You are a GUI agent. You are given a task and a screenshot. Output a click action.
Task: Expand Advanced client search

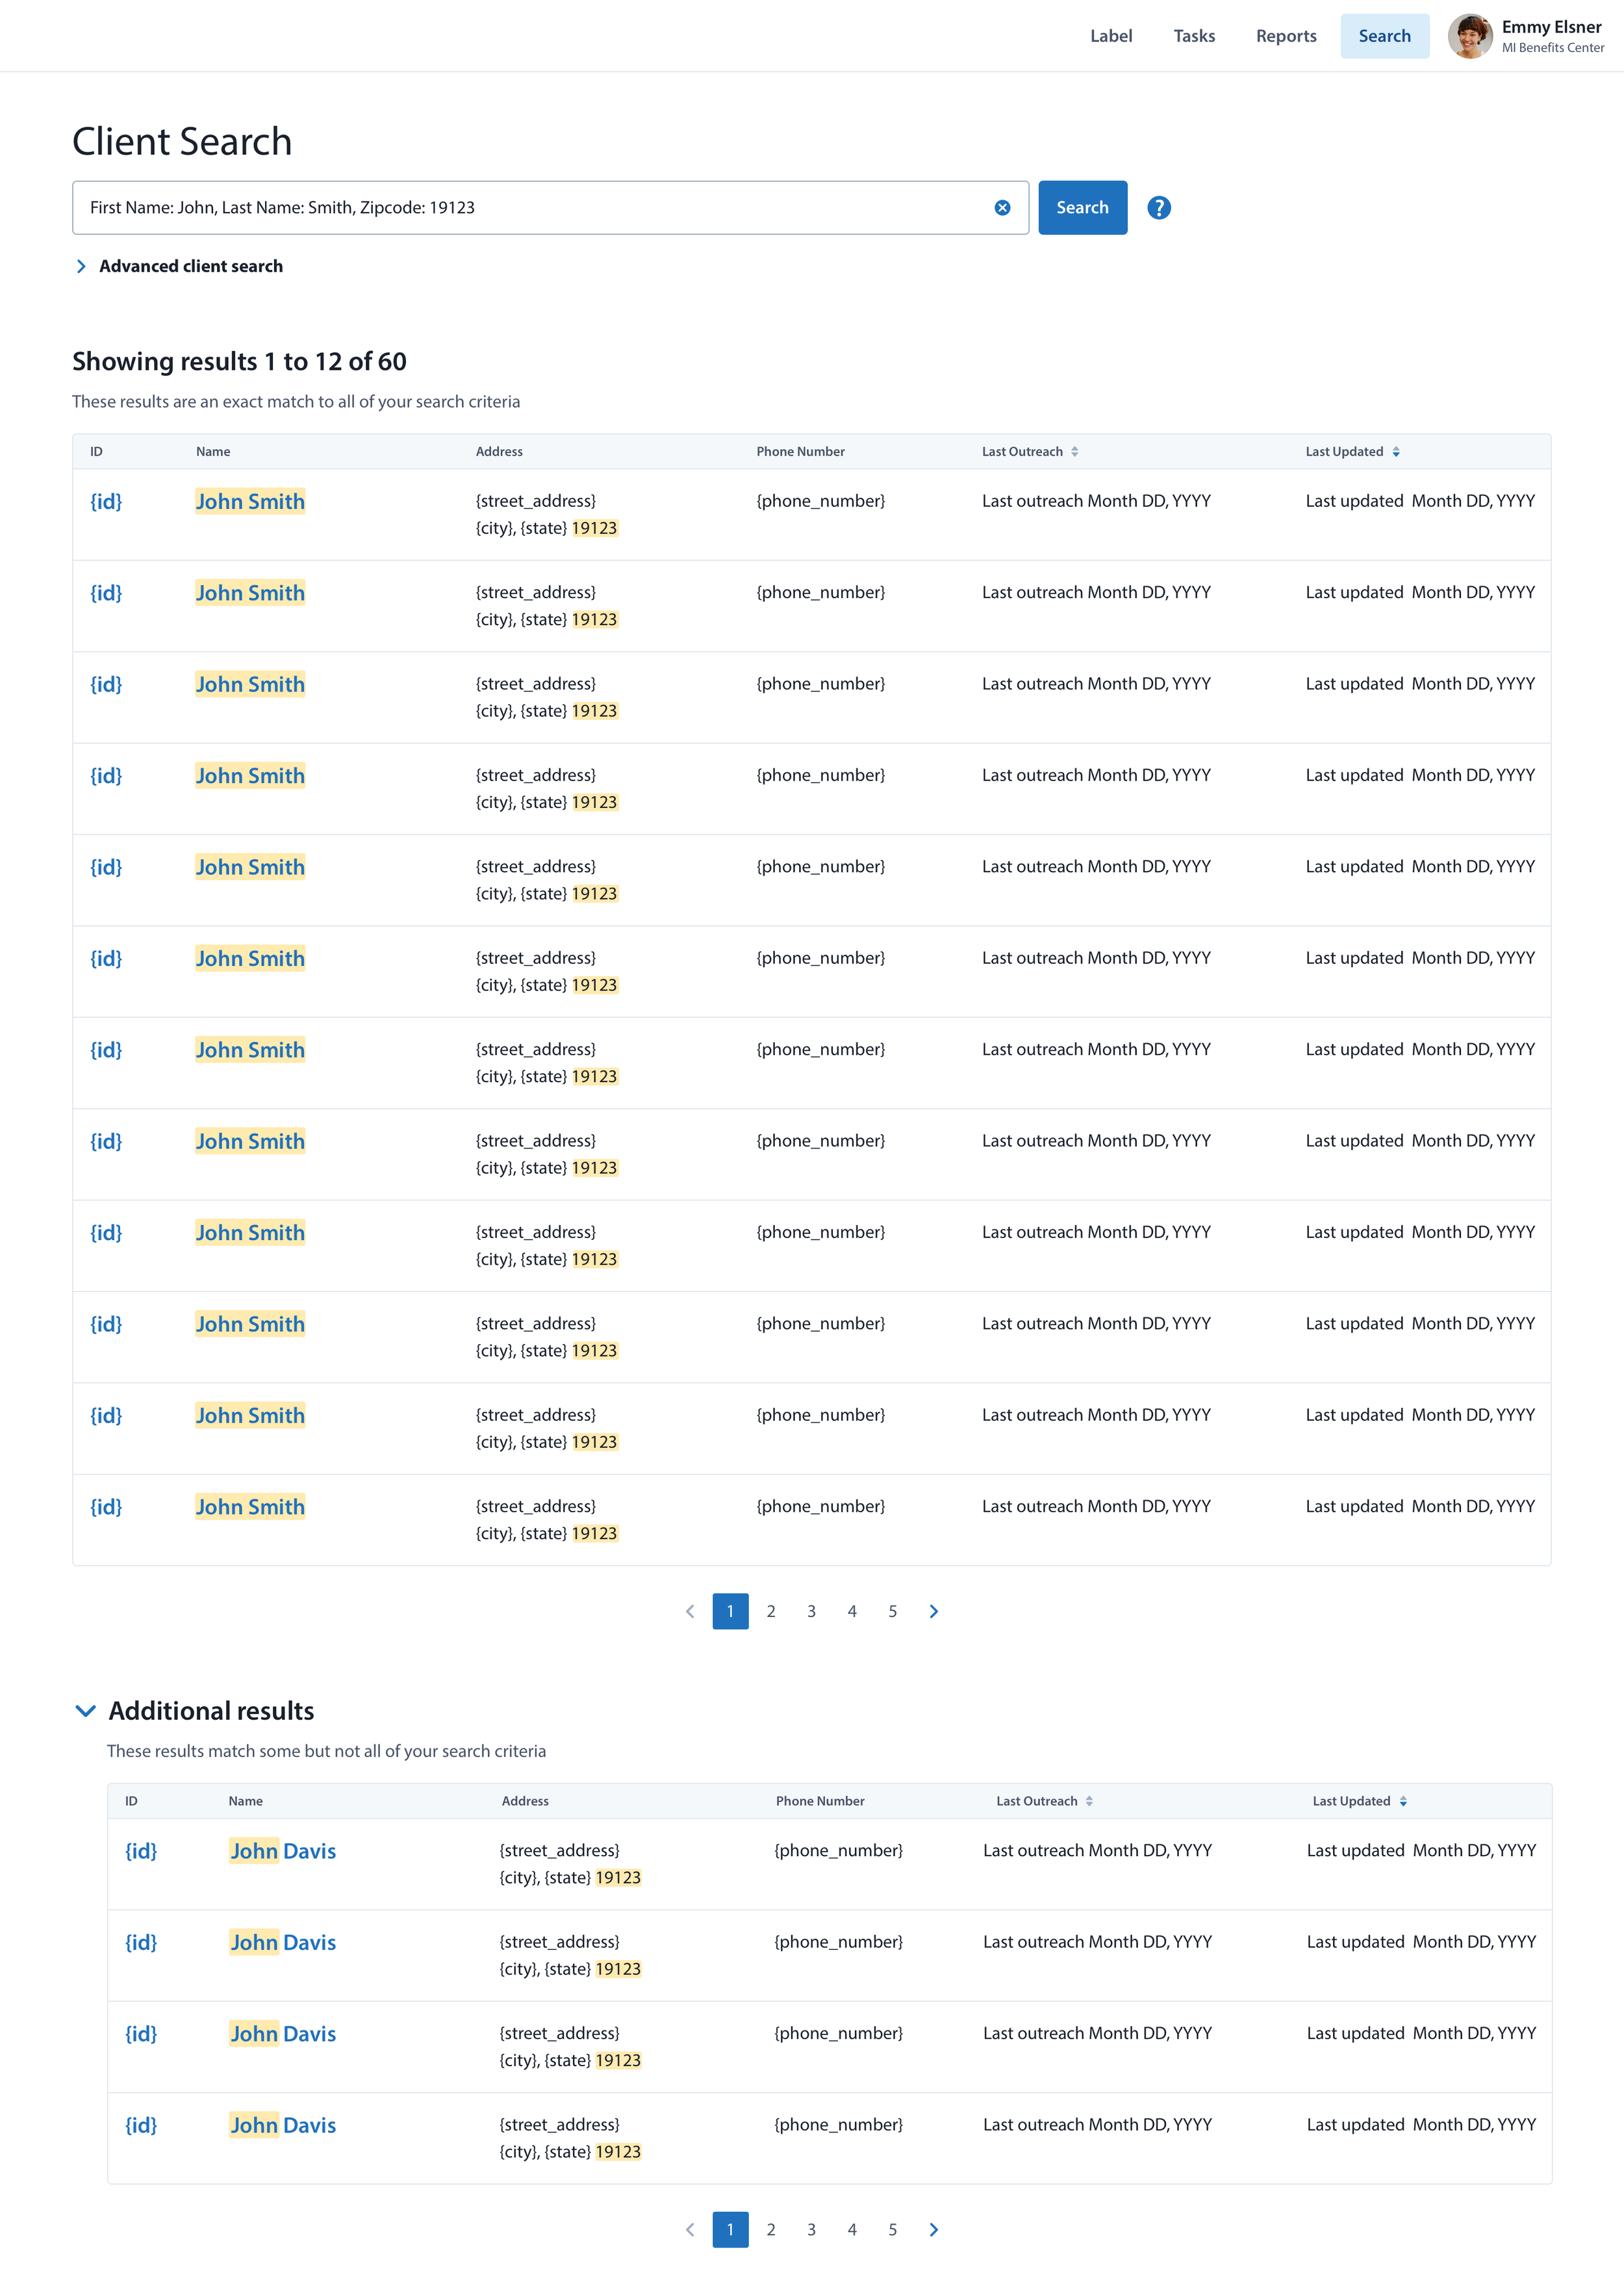pyautogui.click(x=190, y=266)
